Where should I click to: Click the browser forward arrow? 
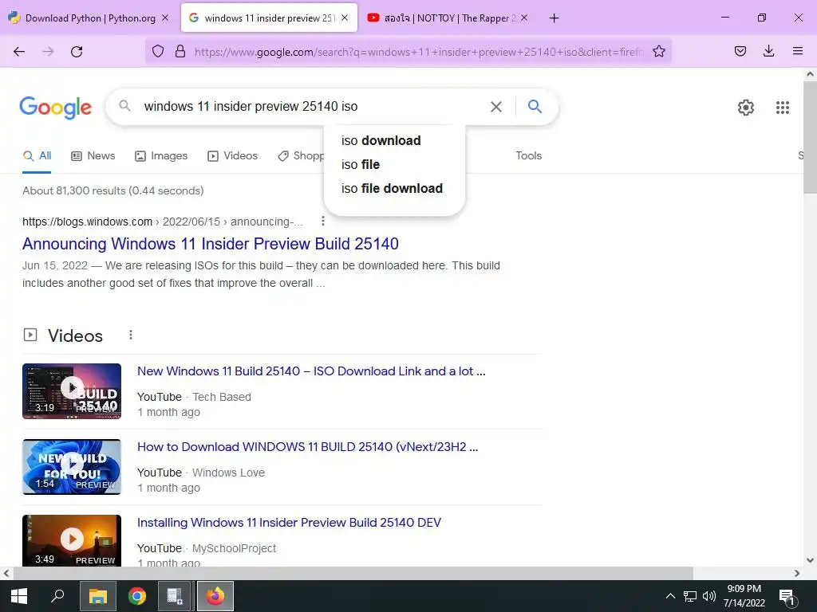coord(48,51)
